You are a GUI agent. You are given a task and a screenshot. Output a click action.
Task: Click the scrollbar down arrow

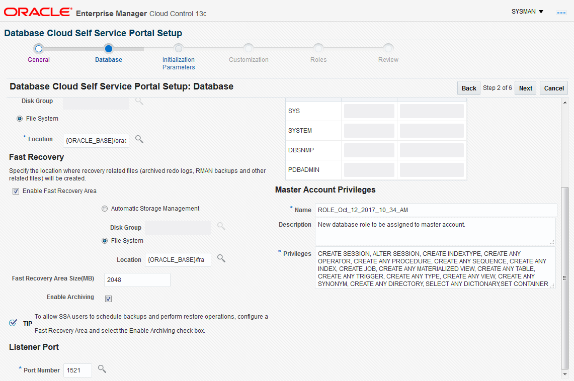click(x=564, y=374)
